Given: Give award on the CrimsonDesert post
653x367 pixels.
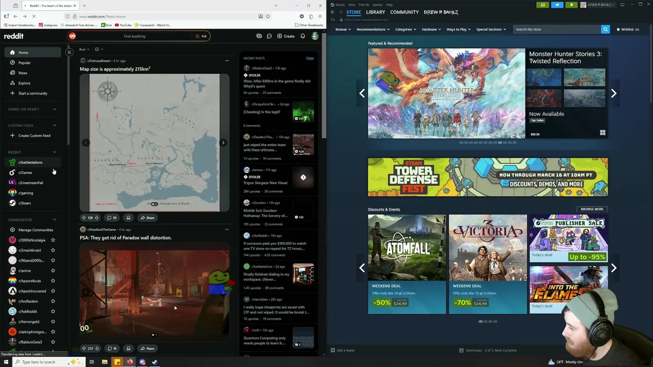Looking at the screenshot, I should 129,218.
